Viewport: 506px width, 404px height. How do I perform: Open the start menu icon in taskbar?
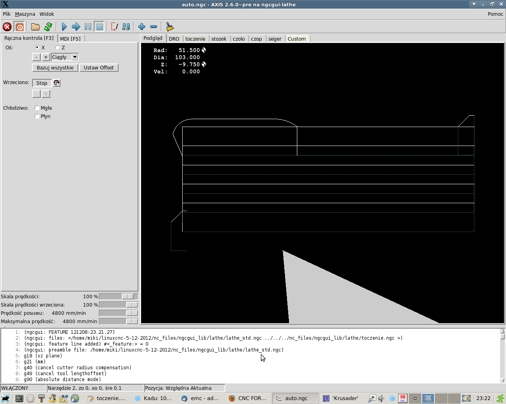click(6, 398)
